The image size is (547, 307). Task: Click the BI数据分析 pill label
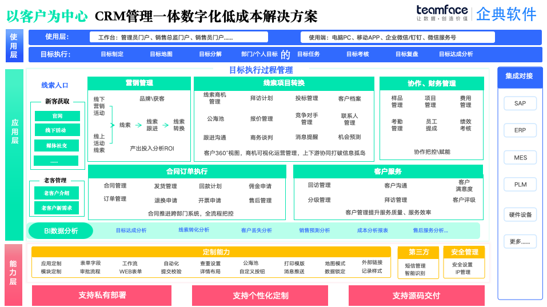click(61, 230)
